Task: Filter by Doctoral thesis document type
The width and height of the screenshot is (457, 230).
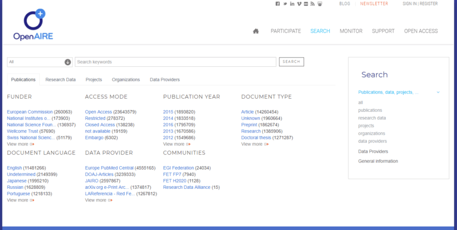Action: (x=256, y=138)
